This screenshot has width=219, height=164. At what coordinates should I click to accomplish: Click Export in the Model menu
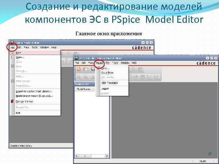[x=112, y=93]
